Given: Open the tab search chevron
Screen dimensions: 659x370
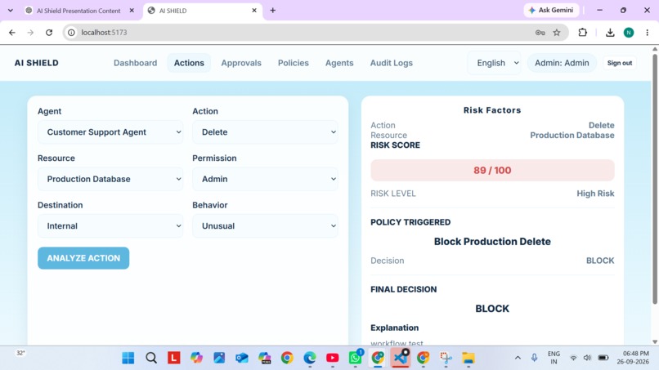Looking at the screenshot, I should click(x=11, y=10).
